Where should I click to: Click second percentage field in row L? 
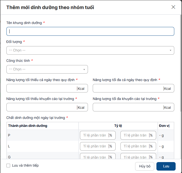pos(135,146)
